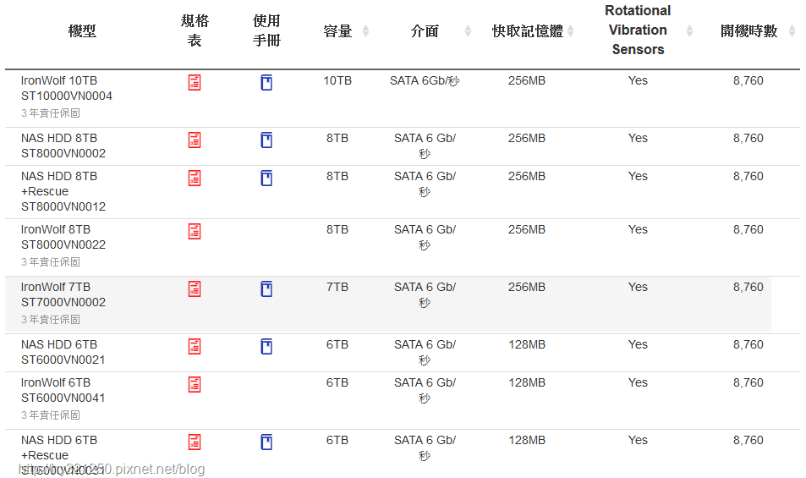Screen dimensions: 806x478
Task: Select model name NAS HDD 6TB ST6000VN0021
Action: [x=63, y=352]
